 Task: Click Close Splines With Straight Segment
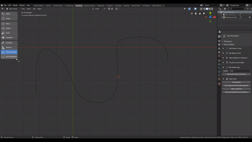coord(236,85)
